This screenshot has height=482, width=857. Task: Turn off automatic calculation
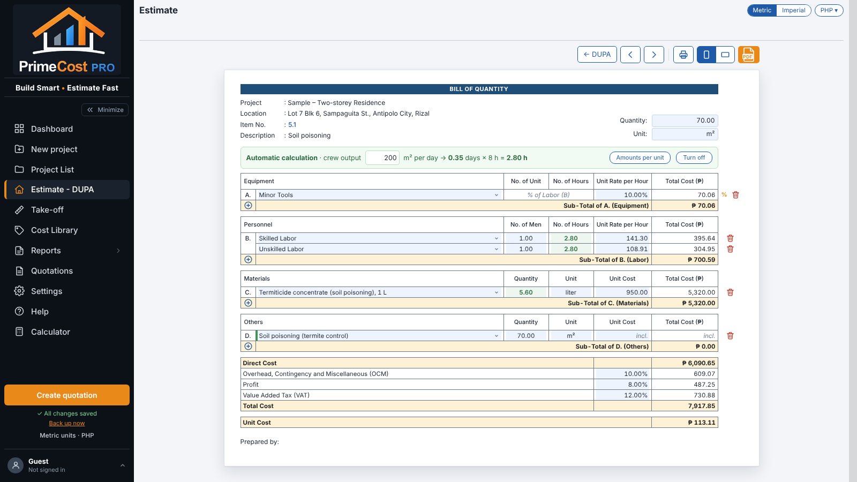coord(694,157)
